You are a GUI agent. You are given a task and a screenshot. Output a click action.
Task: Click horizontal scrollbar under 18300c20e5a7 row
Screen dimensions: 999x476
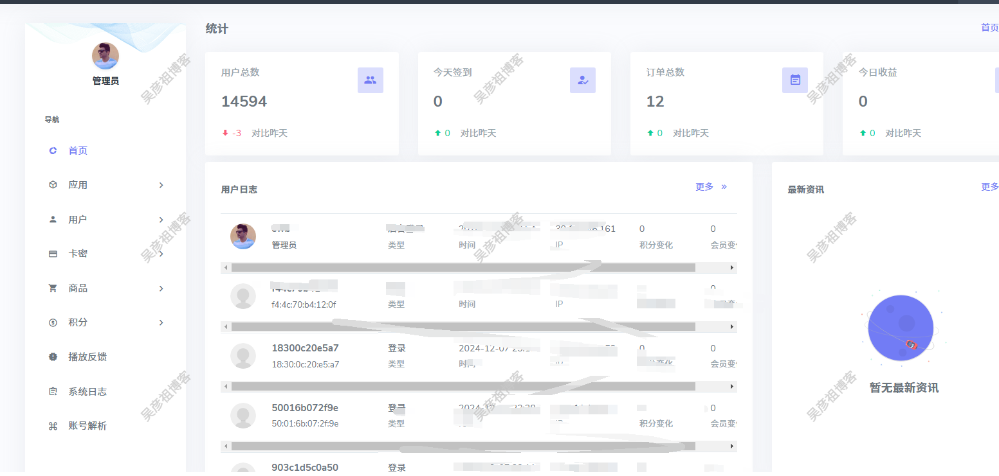pos(479,387)
